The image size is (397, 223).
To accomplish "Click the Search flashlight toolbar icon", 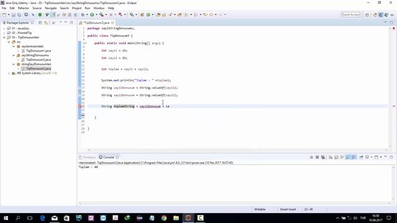I will tap(171, 15).
